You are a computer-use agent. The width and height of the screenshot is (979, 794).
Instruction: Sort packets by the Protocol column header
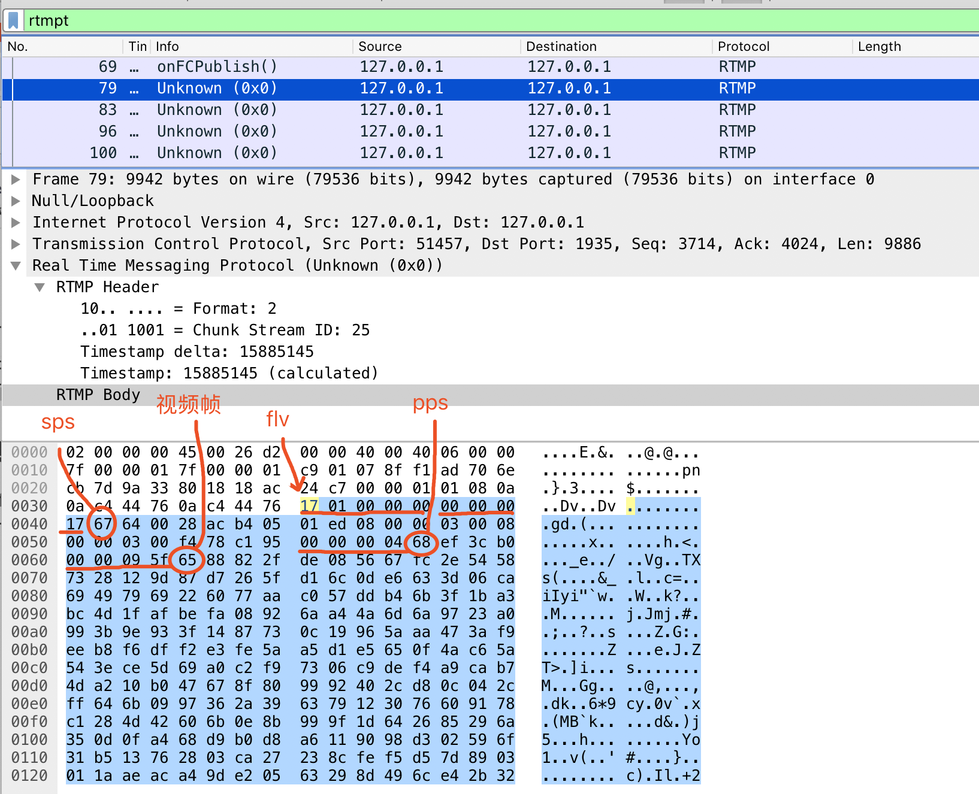coord(783,46)
